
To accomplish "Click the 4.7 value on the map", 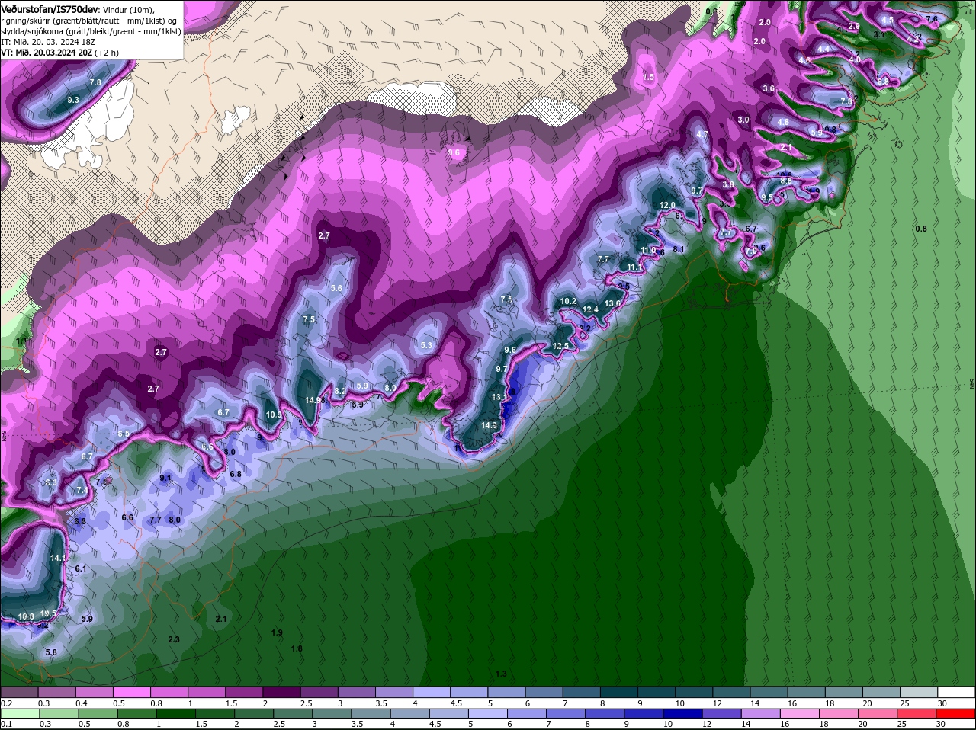I will tap(703, 134).
